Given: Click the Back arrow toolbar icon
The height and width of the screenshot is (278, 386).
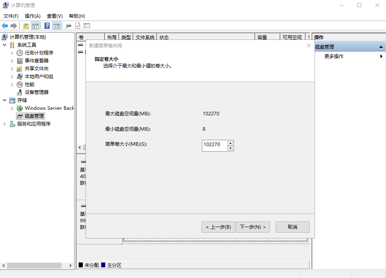Looking at the screenshot, I should point(5,26).
